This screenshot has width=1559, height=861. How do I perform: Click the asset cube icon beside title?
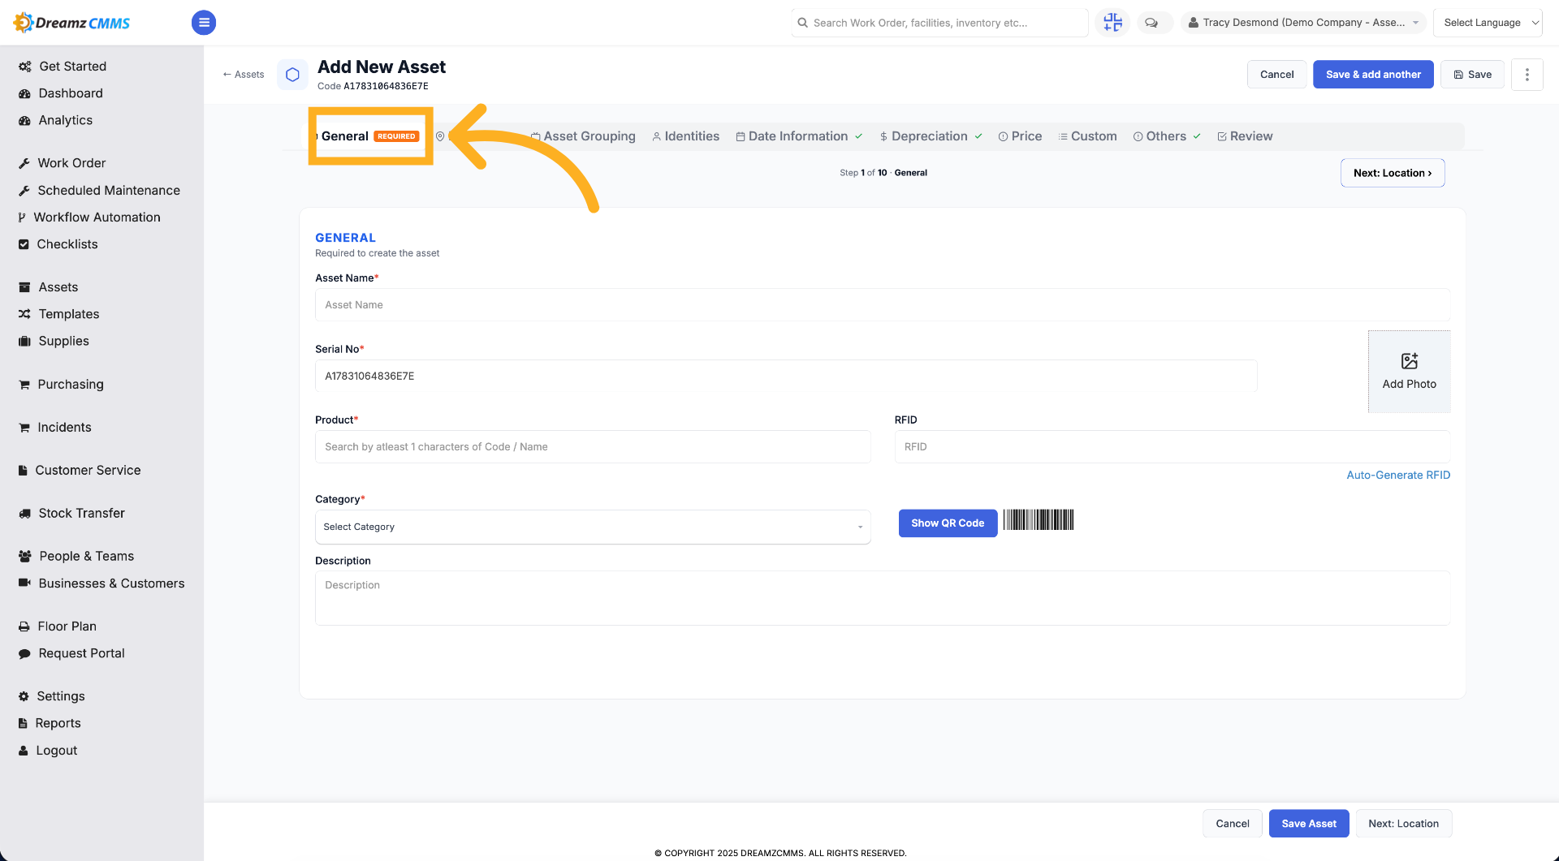point(292,75)
